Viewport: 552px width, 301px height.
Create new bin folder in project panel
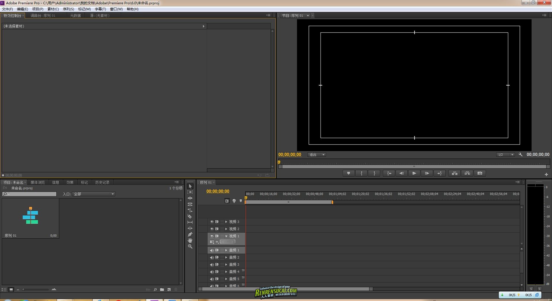pyautogui.click(x=162, y=290)
